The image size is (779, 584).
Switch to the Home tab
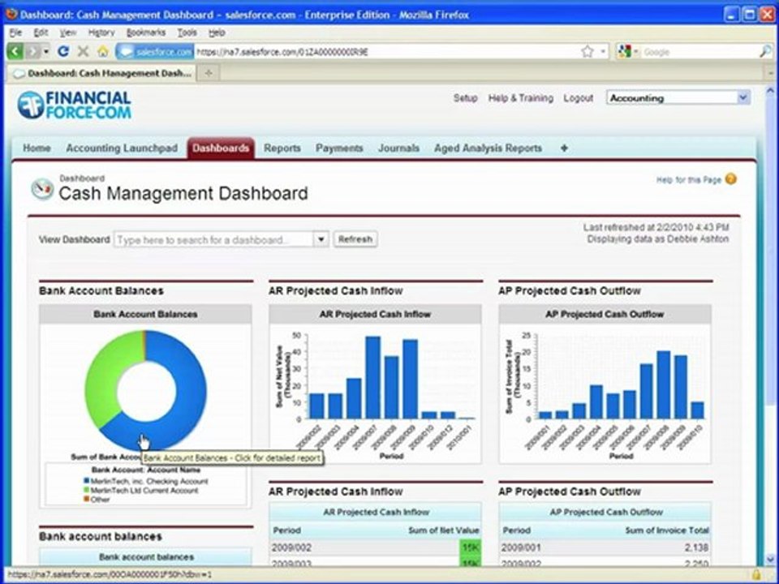click(x=37, y=148)
